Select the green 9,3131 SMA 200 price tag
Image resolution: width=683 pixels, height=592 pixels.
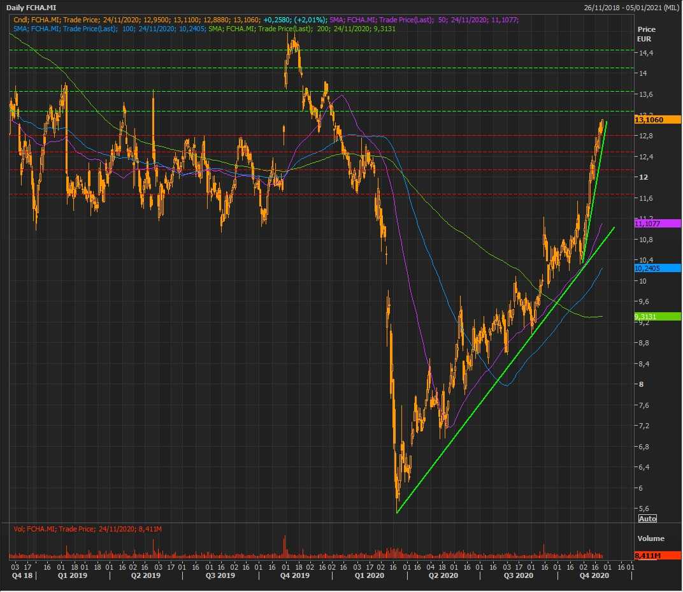coord(657,316)
